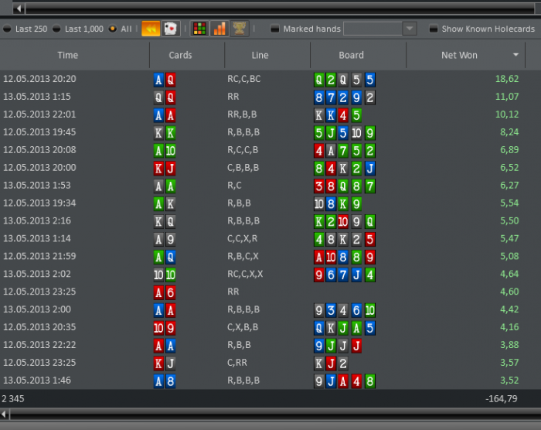Click the Q K J A 5 board cards
Image resolution: width=541 pixels, height=430 pixels.
point(345,328)
